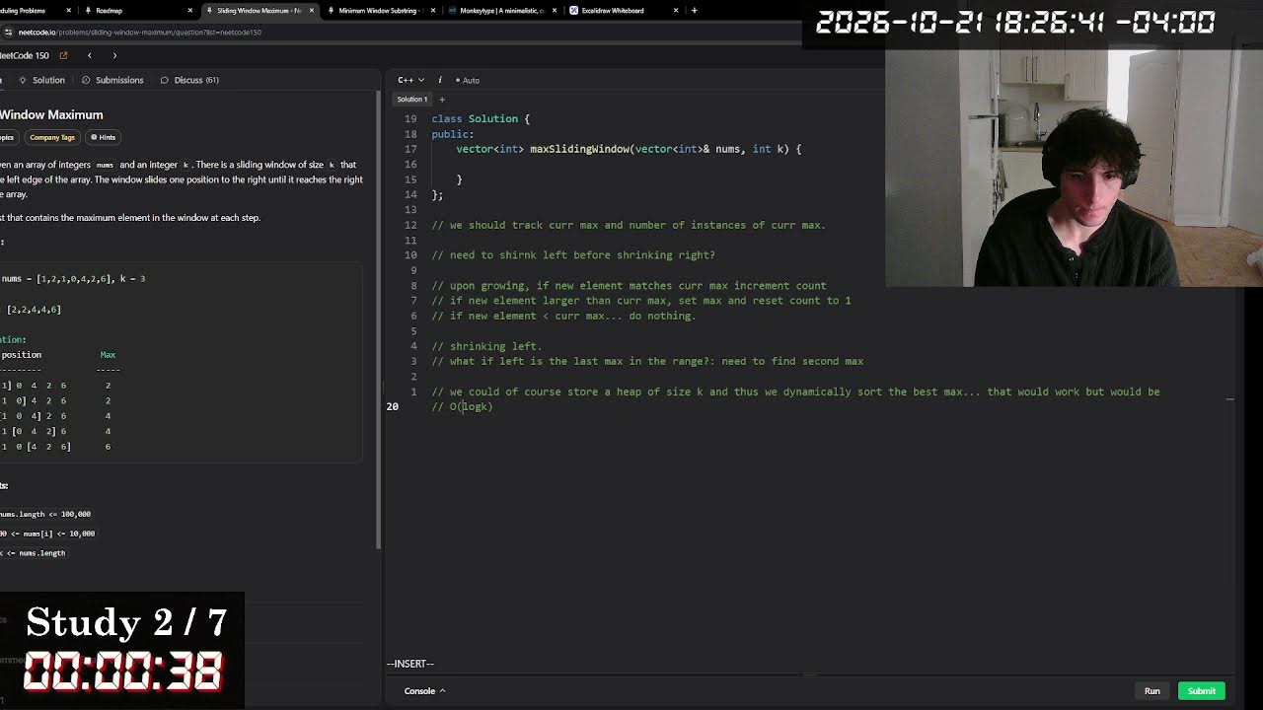The width and height of the screenshot is (1263, 710).
Task: Close the Monkeytype browser tab
Action: click(555, 11)
